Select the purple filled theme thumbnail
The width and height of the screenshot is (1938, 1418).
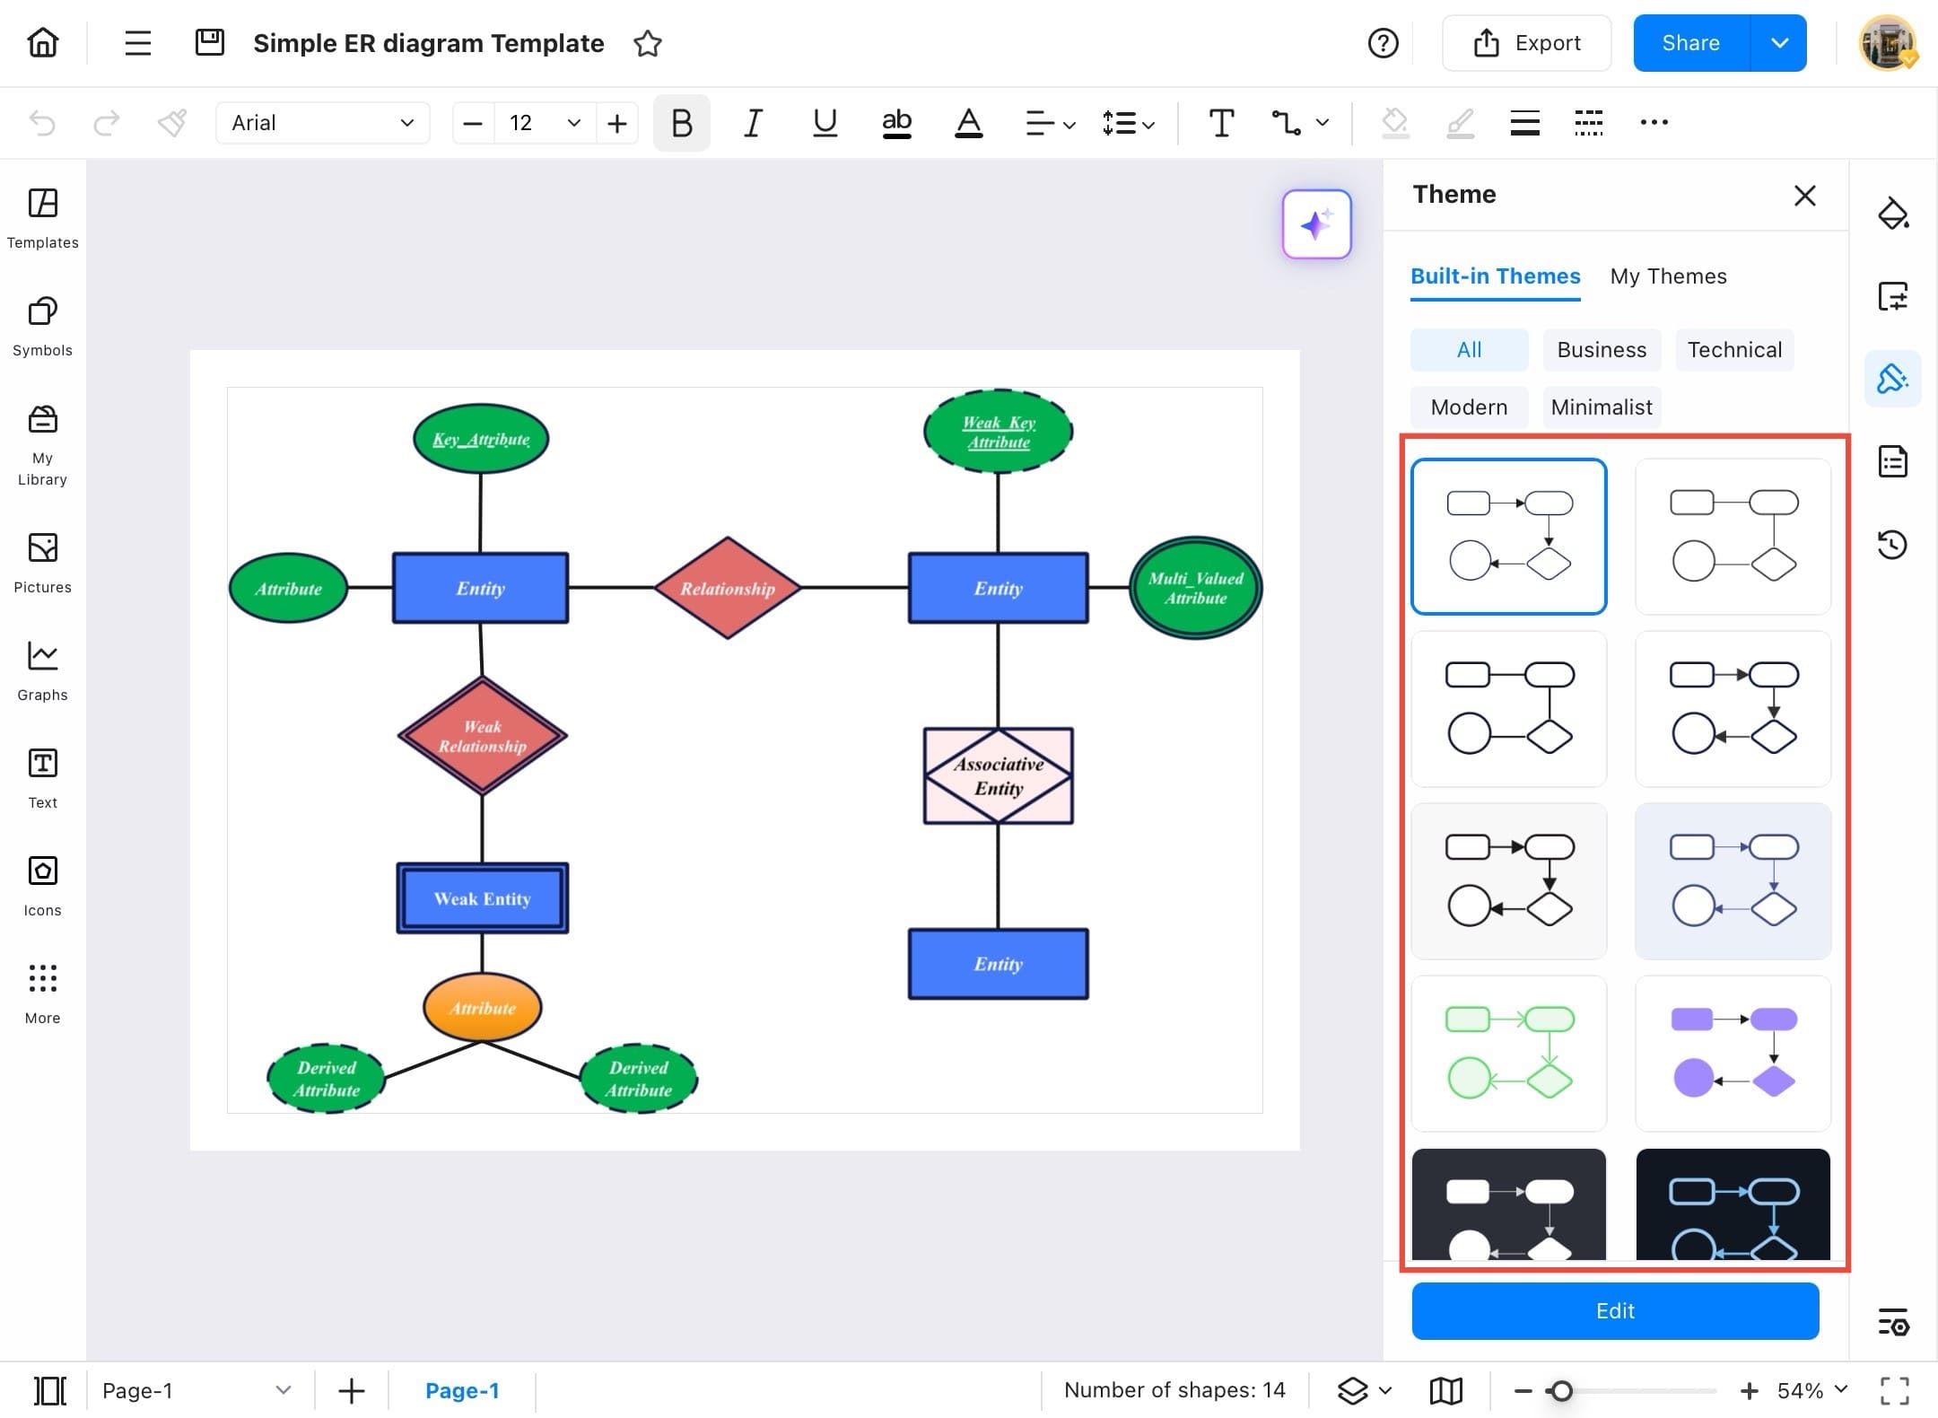coord(1732,1053)
